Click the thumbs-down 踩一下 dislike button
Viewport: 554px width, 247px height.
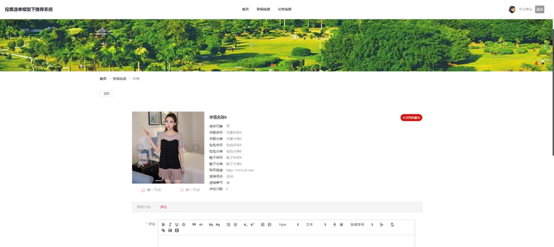[190, 190]
